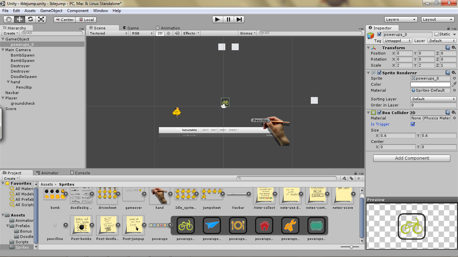Viewport: 458px width, 257px height.
Task: Collapse the Prefabs folder arrow
Action: click(7, 226)
